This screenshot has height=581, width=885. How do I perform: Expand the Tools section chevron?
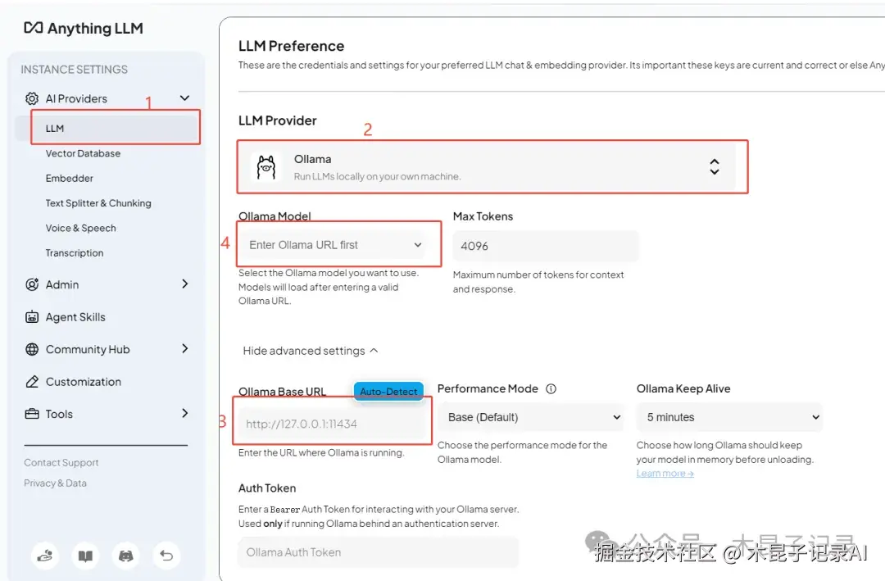184,413
